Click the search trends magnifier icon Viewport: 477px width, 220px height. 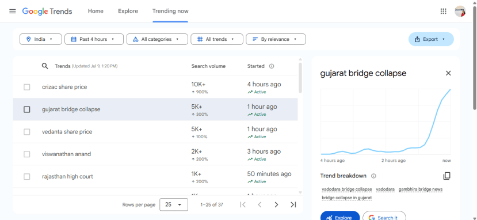point(45,66)
